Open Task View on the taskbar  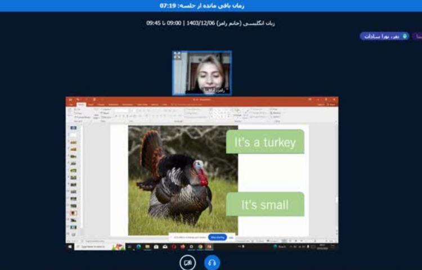129,247
